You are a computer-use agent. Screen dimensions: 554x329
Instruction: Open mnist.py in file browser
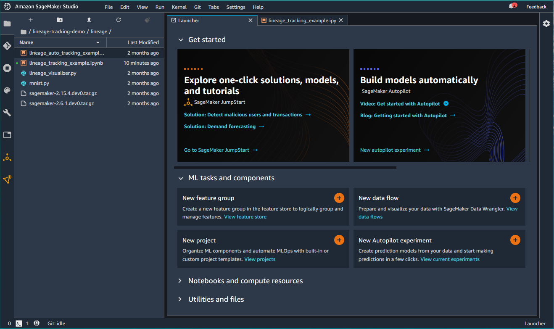[x=39, y=83]
